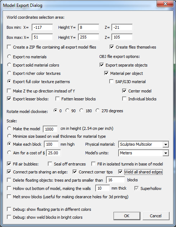This screenshot has height=227, width=176.
Task: Enable Seal off entrances checkbox
Action: click(50, 164)
